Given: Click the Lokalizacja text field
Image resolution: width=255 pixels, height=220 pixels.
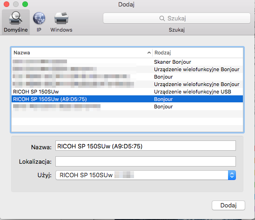Looking at the screenshot, I should coord(146,161).
